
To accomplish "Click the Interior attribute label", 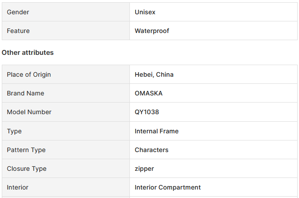I will click(x=17, y=187).
